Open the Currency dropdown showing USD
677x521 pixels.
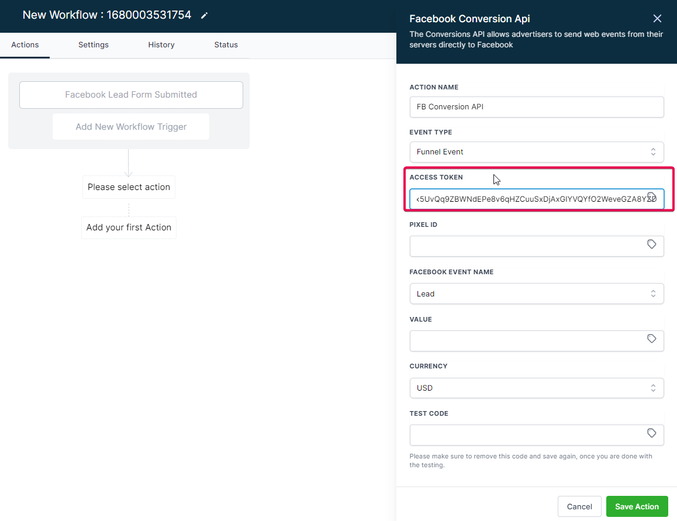(x=536, y=388)
